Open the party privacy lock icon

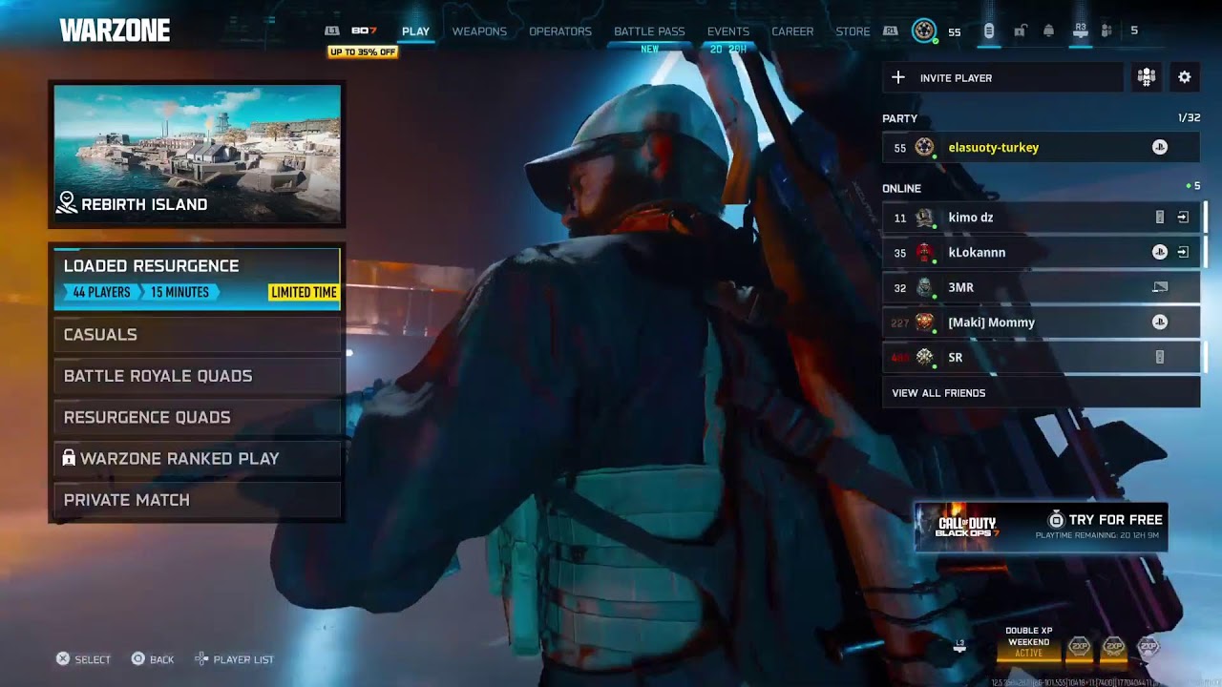point(1020,31)
